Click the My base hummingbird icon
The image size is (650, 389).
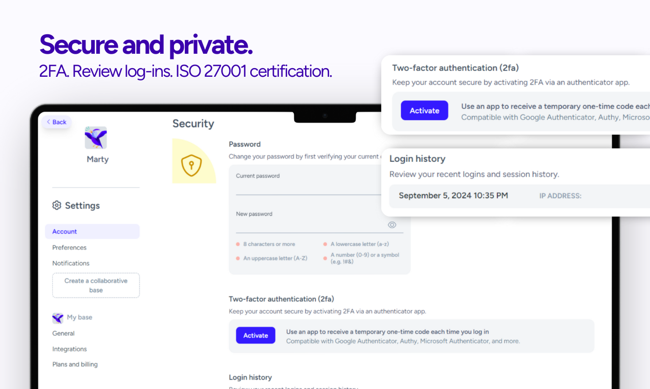click(58, 318)
